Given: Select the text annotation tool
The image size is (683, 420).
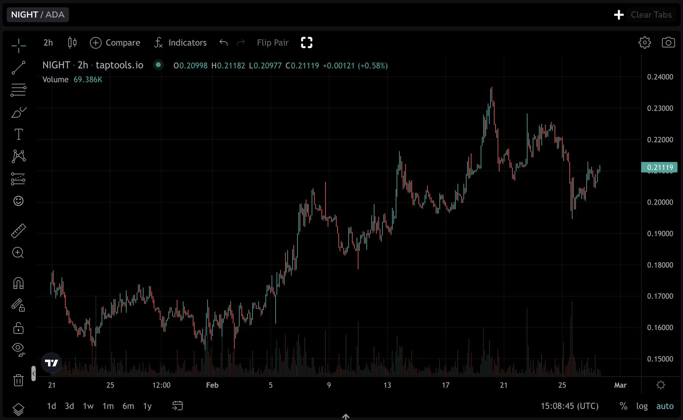Looking at the screenshot, I should pos(18,134).
